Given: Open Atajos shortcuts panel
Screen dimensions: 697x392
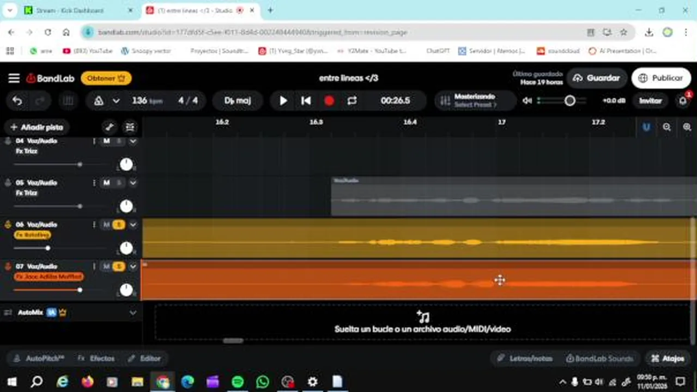Looking at the screenshot, I should pos(668,358).
